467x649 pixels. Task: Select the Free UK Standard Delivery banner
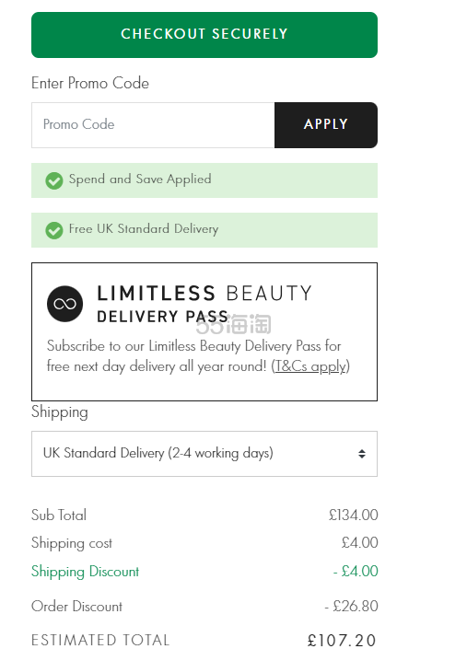click(x=204, y=230)
